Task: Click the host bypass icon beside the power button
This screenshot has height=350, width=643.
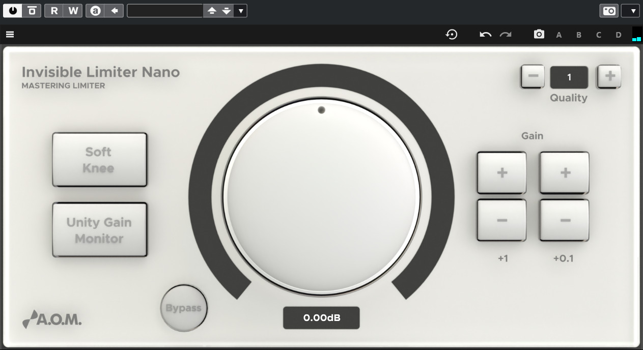Action: tap(32, 11)
